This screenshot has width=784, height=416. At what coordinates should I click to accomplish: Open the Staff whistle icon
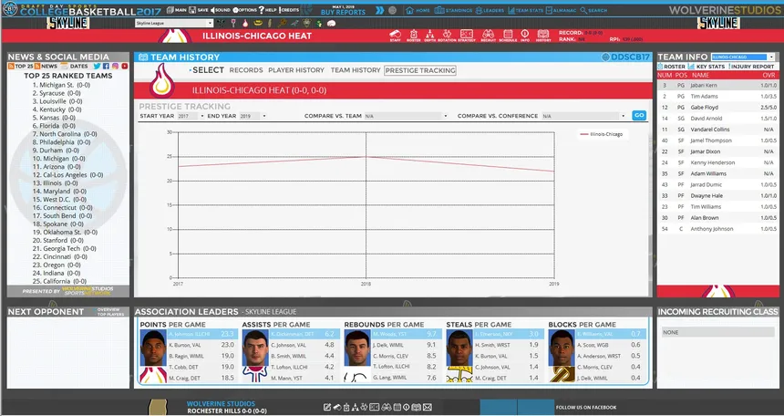(x=395, y=35)
